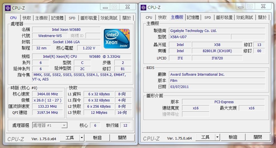Open 圖形裝置 tab in right window
Viewport: 276px width, 148px height.
(x=225, y=17)
